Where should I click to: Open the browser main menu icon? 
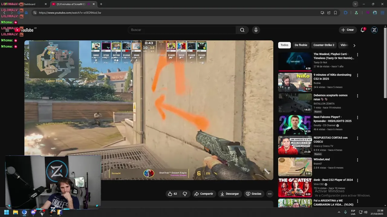click(382, 13)
